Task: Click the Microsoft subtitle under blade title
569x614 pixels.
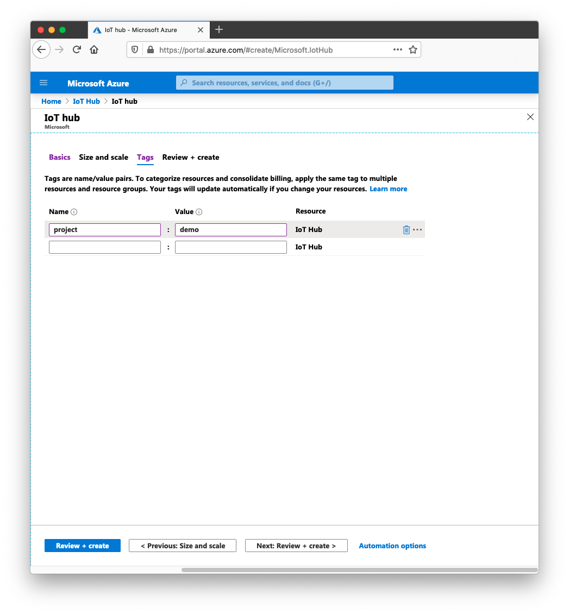Action: coord(57,127)
